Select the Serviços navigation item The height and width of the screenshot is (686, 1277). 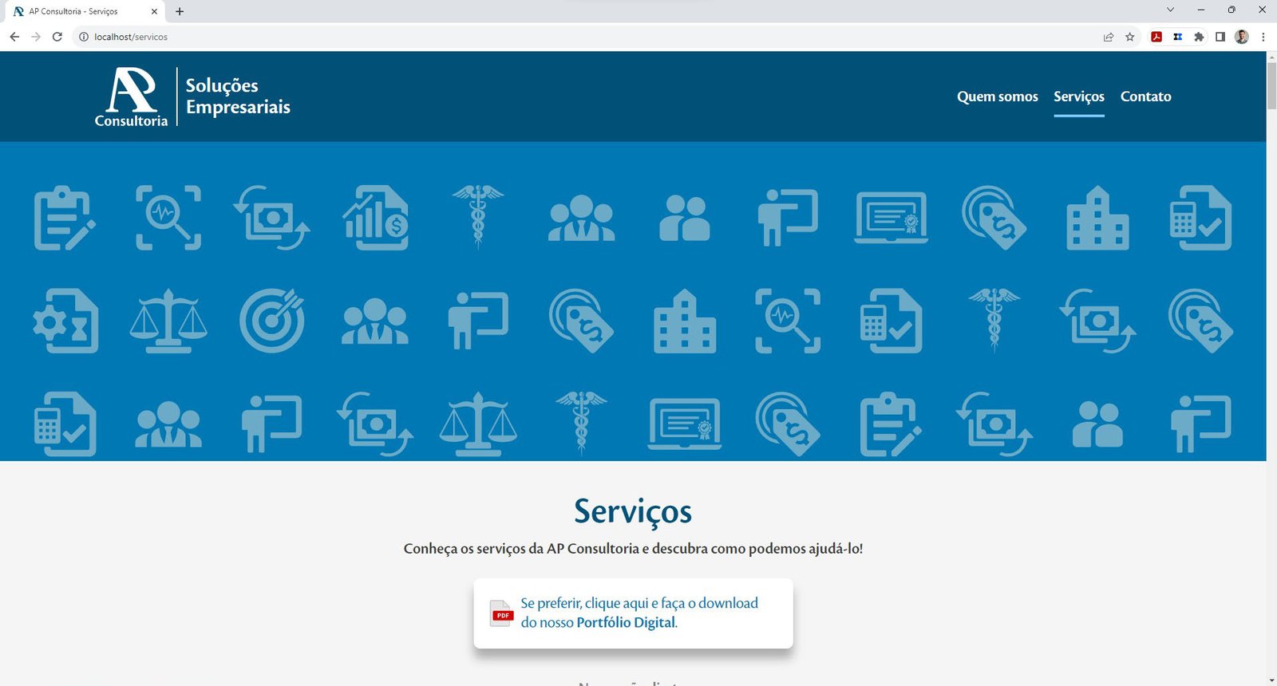(1078, 97)
